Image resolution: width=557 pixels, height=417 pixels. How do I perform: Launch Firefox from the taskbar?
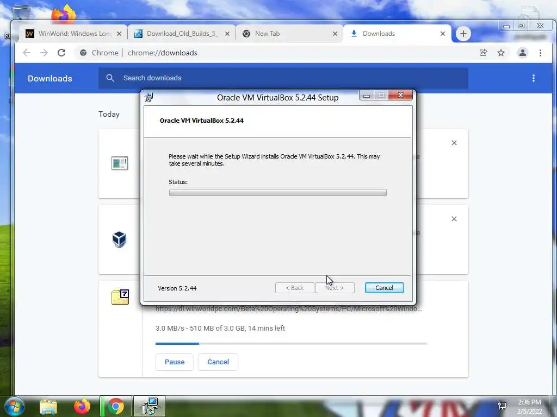(82, 406)
